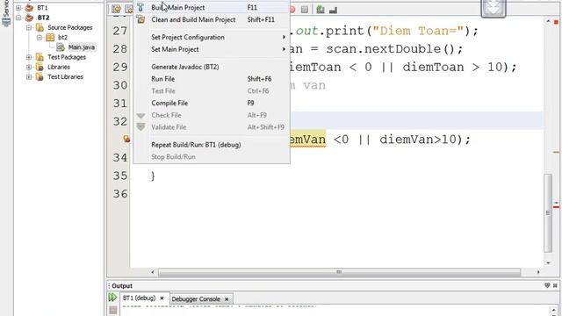562x316 pixels.
Task: Switch to Debugger Console tab
Action: point(196,298)
